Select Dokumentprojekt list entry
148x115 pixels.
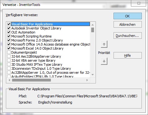tap(24, 52)
